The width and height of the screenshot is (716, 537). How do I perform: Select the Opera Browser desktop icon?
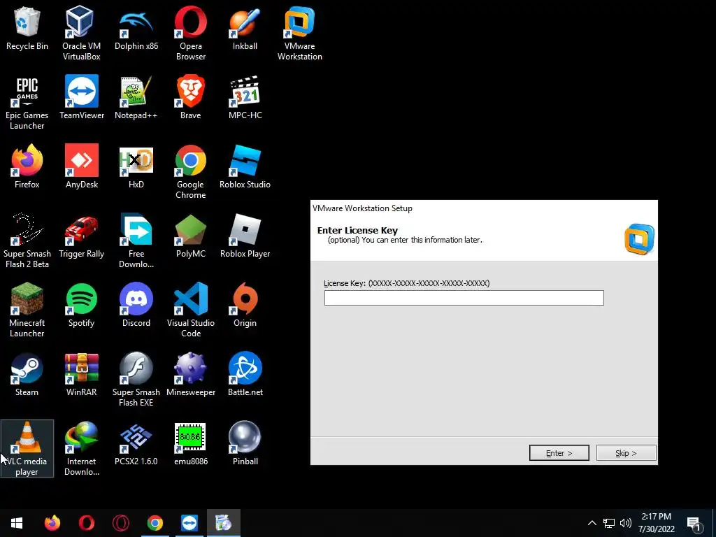tap(190, 33)
